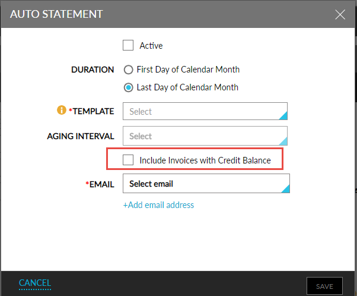Close the Auto Statement dialog

(x=340, y=14)
